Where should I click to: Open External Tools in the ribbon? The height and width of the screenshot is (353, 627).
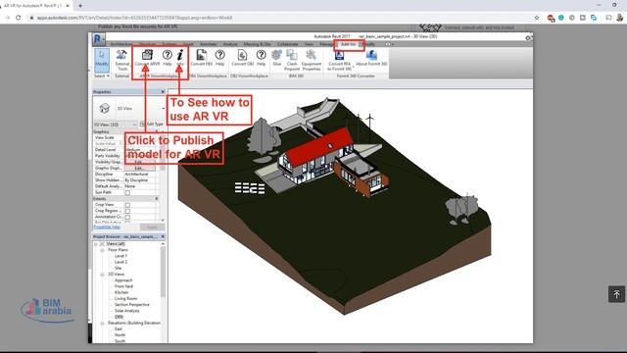[x=121, y=60]
